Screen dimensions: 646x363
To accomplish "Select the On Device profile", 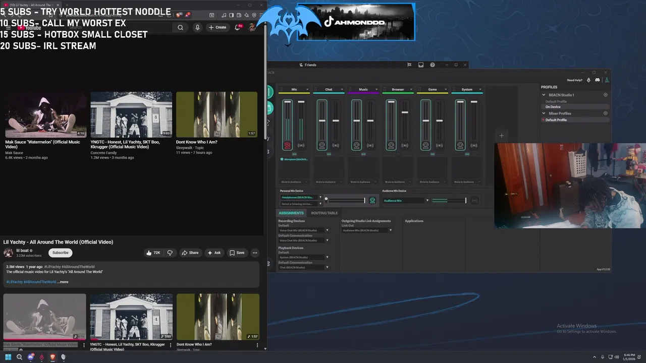I will (x=576, y=107).
